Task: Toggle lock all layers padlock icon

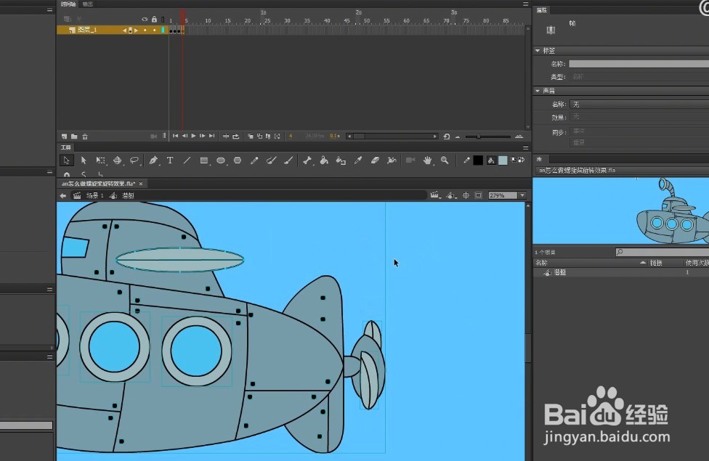Action: coord(154,20)
